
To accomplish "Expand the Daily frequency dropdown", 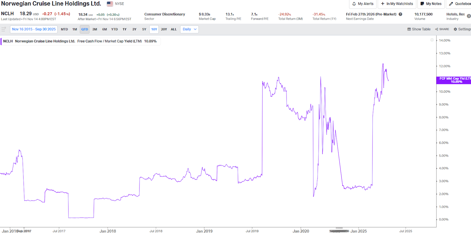I will click(189, 29).
